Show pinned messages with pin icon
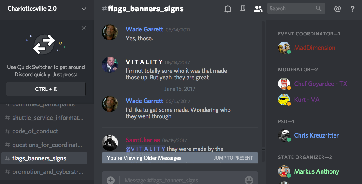Image resolution: width=362 pixels, height=184 pixels. click(x=243, y=9)
